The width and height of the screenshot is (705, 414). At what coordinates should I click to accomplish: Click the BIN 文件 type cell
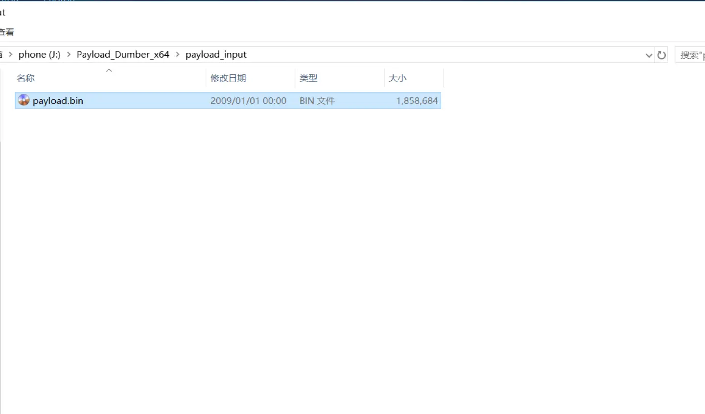(x=317, y=101)
